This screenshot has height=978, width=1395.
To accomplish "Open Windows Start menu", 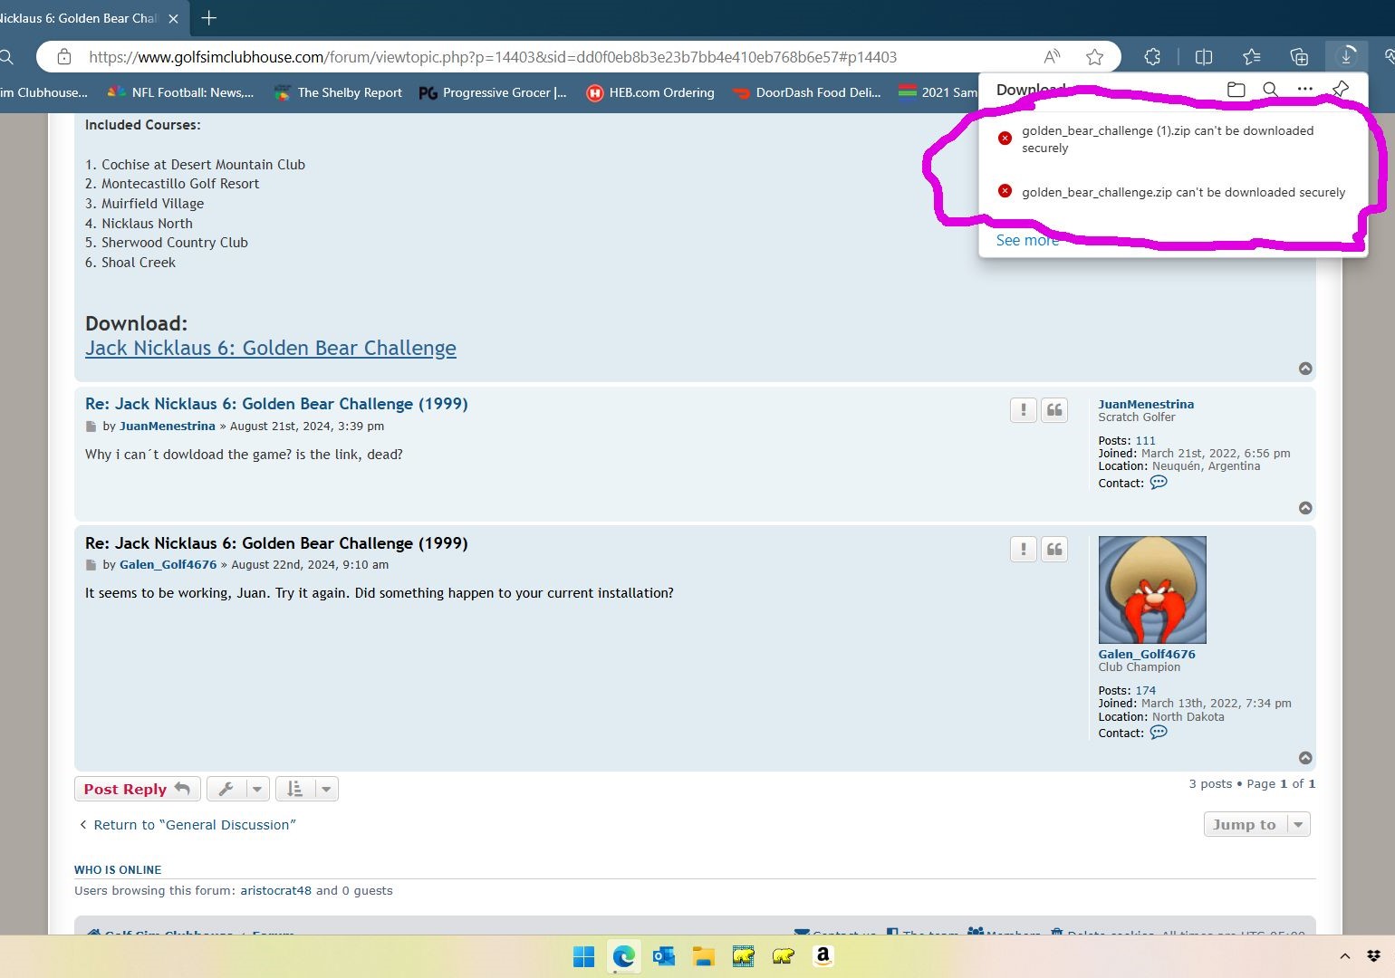I will 583,956.
